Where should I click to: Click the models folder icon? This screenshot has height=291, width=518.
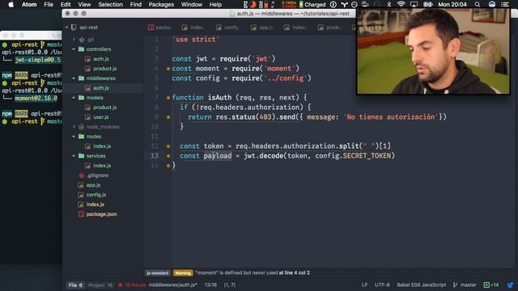pos(81,98)
